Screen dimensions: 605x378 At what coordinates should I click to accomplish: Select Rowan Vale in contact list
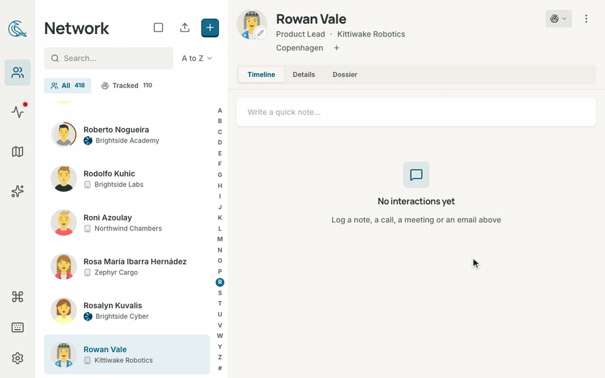tap(127, 355)
